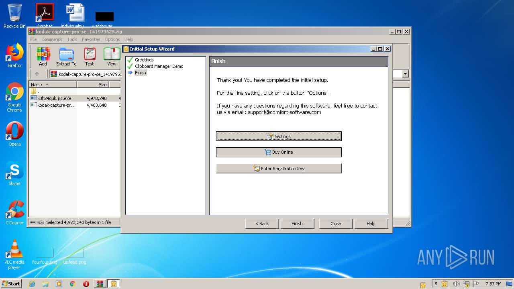Open Opera from taskbar
This screenshot has width=514, height=289.
pyautogui.click(x=86, y=284)
